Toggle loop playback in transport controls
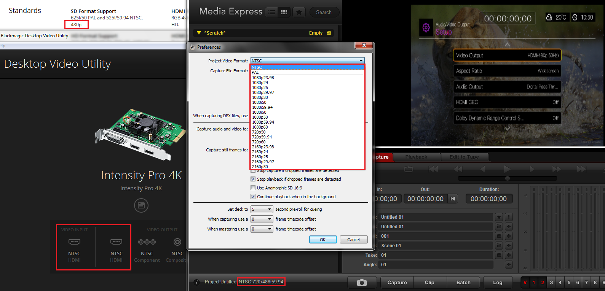The height and width of the screenshot is (291, 605). click(409, 169)
